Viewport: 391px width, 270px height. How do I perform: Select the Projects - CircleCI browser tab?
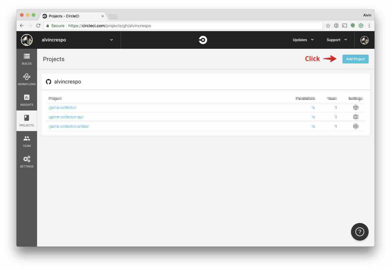coord(73,16)
